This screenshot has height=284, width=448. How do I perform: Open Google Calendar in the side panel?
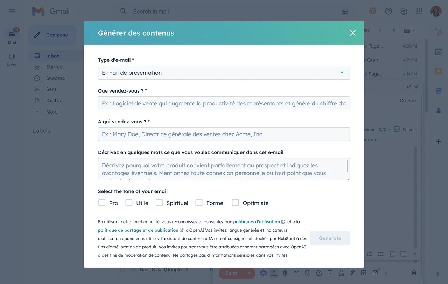tap(438, 51)
